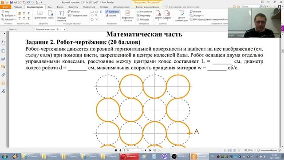Screen dimensions: 284x160
Task: Select the Ластик eraser tool
Action: point(111,16)
